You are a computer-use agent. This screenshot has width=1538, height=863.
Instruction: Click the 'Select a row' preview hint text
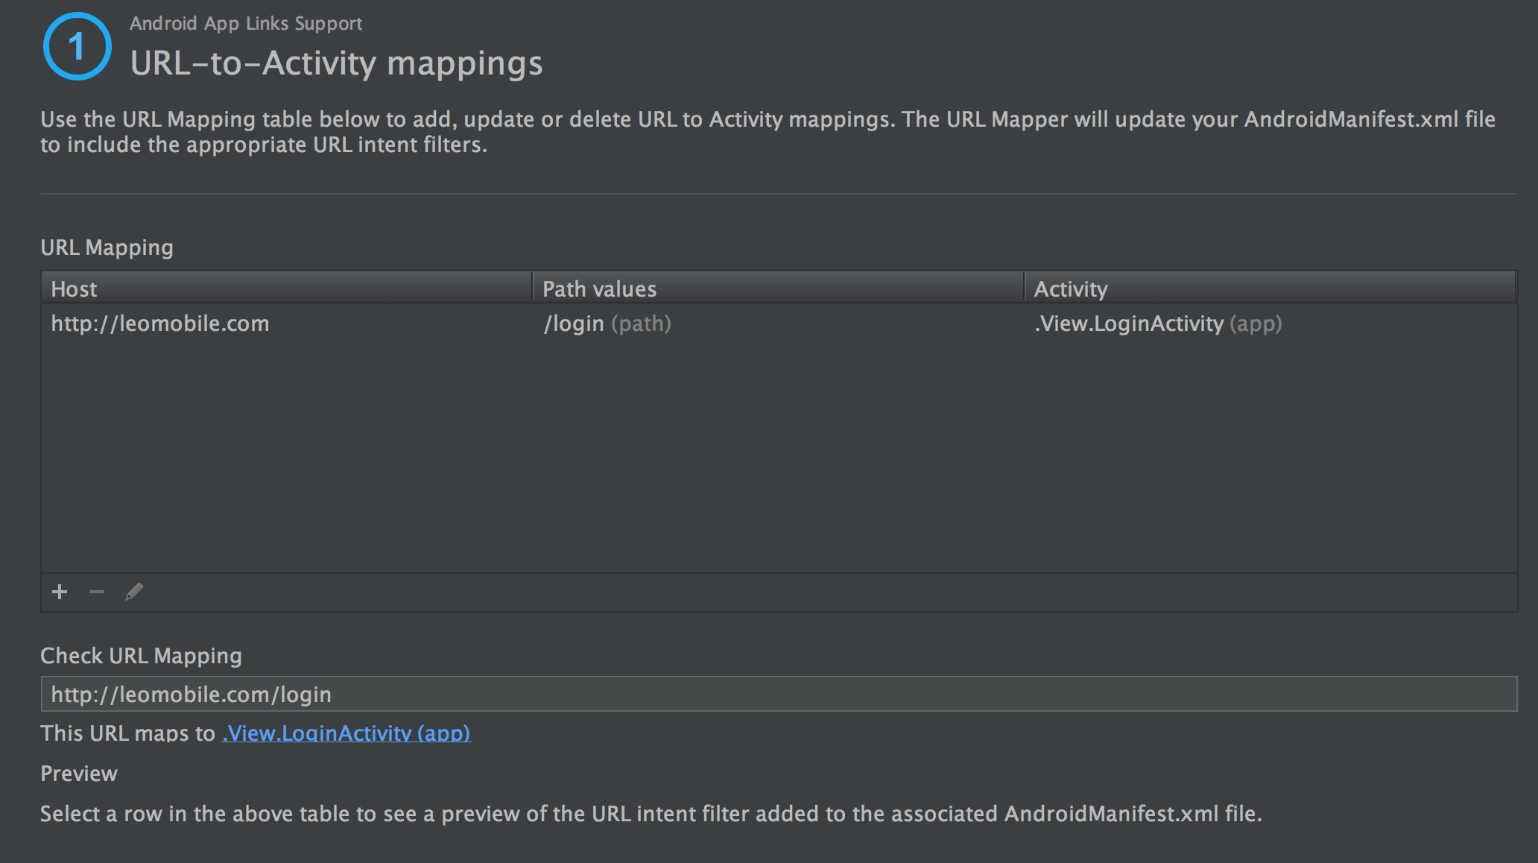[x=651, y=814]
